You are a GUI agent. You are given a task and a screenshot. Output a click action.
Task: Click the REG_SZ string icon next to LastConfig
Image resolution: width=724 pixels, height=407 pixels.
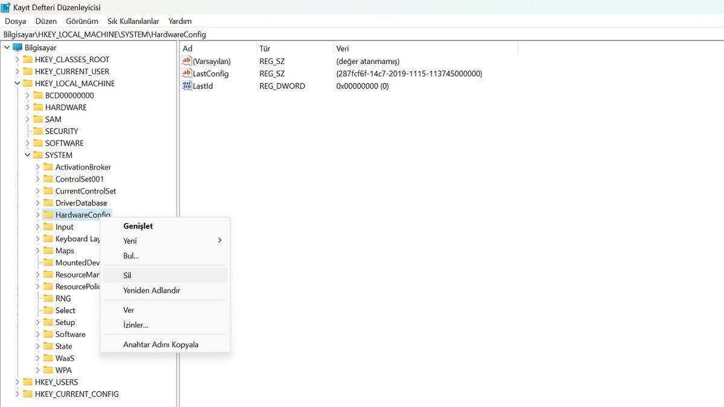186,74
